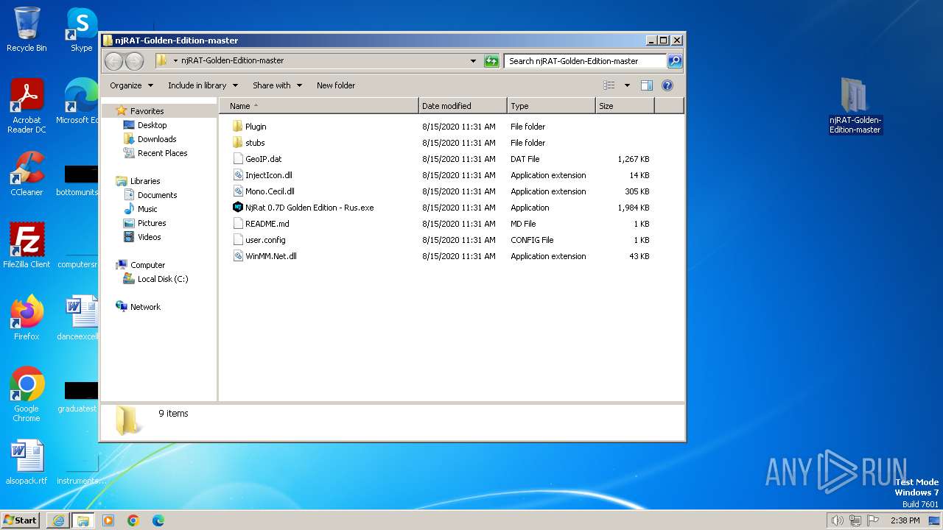The height and width of the screenshot is (530, 943).
Task: Select Recent Places in navigation pane
Action: (x=162, y=153)
